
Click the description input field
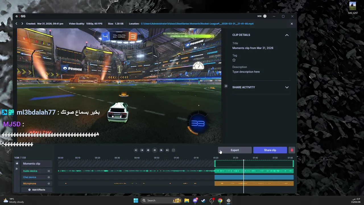coord(246,72)
